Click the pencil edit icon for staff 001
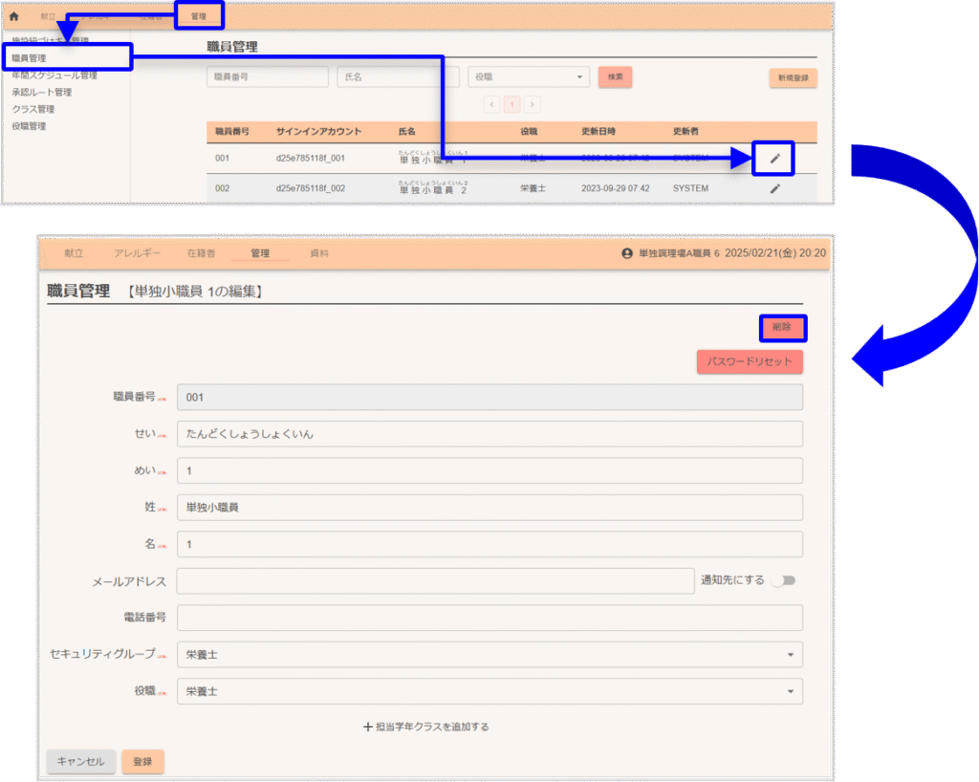Screen dimensions: 979x782 click(x=774, y=159)
